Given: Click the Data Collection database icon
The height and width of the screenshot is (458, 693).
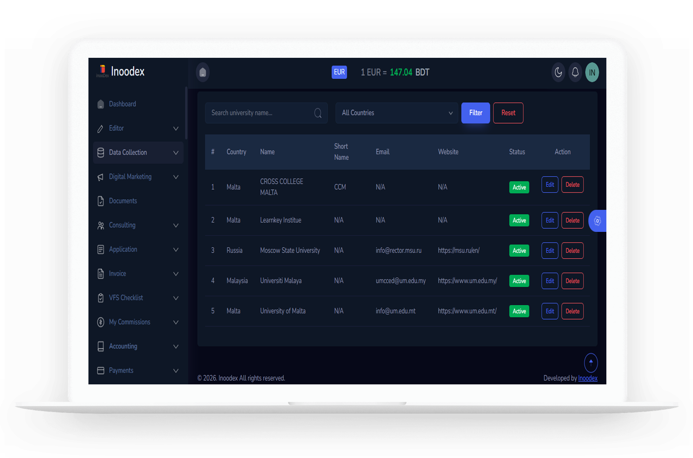Looking at the screenshot, I should tap(101, 153).
